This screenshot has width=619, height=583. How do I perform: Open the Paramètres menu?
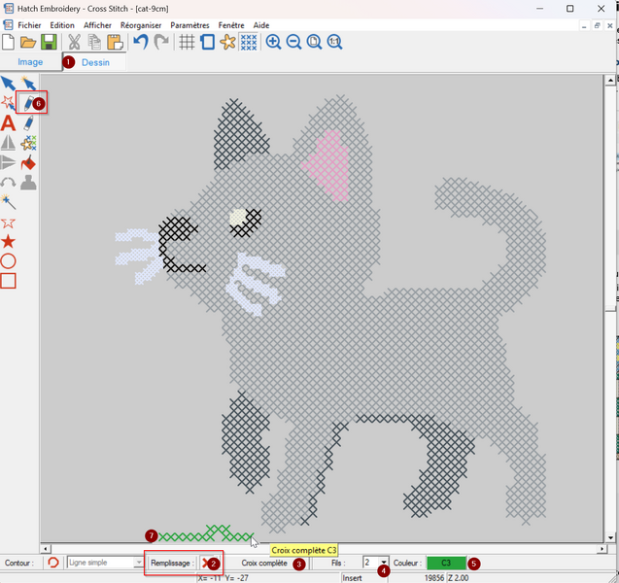[x=189, y=25]
